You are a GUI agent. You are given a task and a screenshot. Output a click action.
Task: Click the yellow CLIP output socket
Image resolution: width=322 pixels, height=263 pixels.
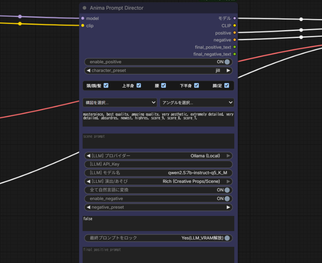coord(235,25)
